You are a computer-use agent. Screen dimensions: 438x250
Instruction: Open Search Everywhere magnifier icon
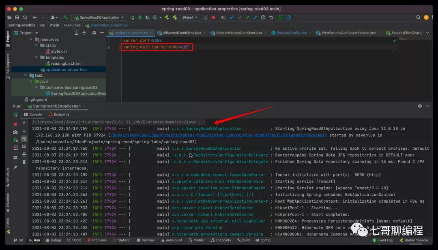click(418, 17)
